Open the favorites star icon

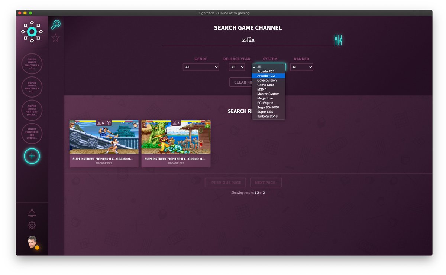pyautogui.click(x=56, y=38)
